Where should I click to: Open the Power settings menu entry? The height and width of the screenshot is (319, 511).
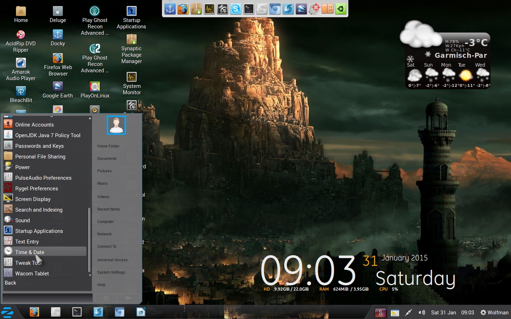[x=45, y=167]
